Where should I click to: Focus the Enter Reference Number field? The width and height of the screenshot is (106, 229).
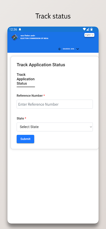click(x=55, y=104)
